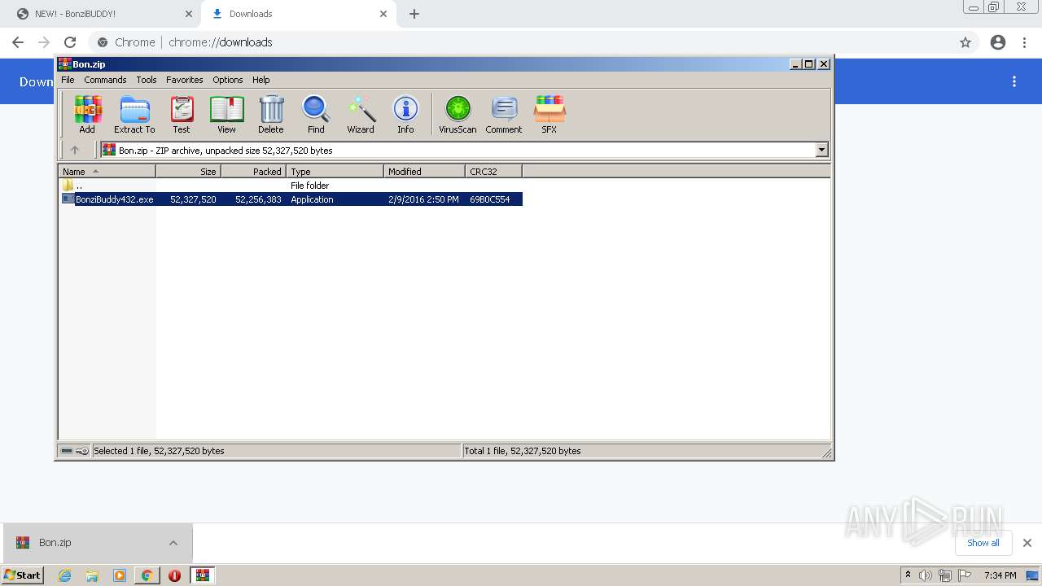Viewport: 1042px width, 586px height.
Task: Sort the list by Type column
Action: click(335, 171)
